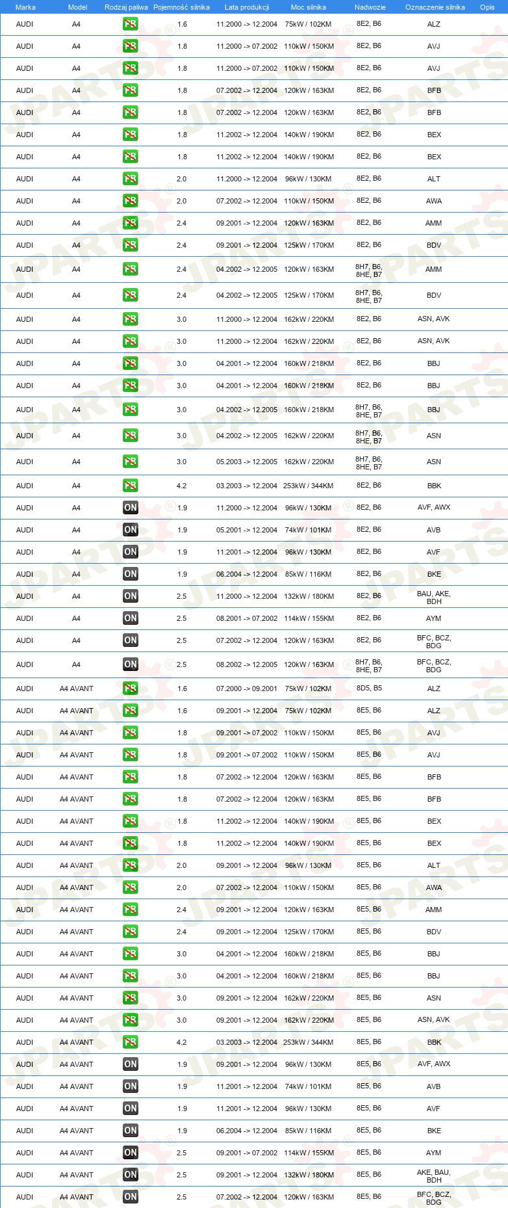Click the 'Marka' column header

(x=25, y=7)
